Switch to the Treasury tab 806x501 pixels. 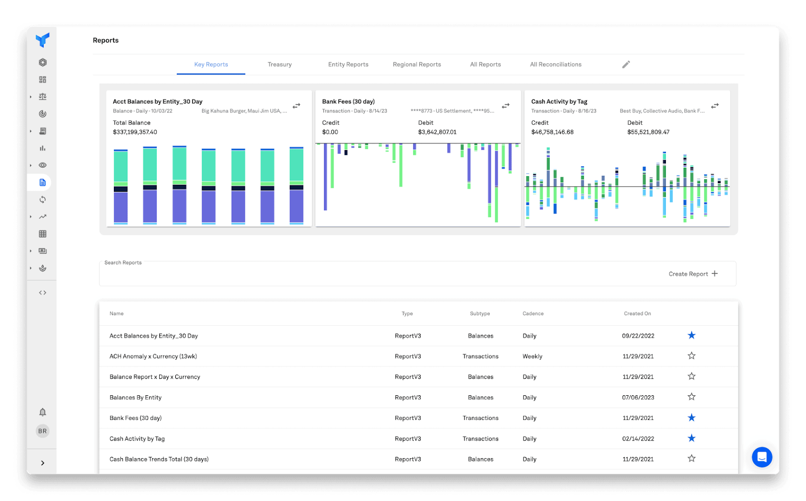tap(280, 64)
